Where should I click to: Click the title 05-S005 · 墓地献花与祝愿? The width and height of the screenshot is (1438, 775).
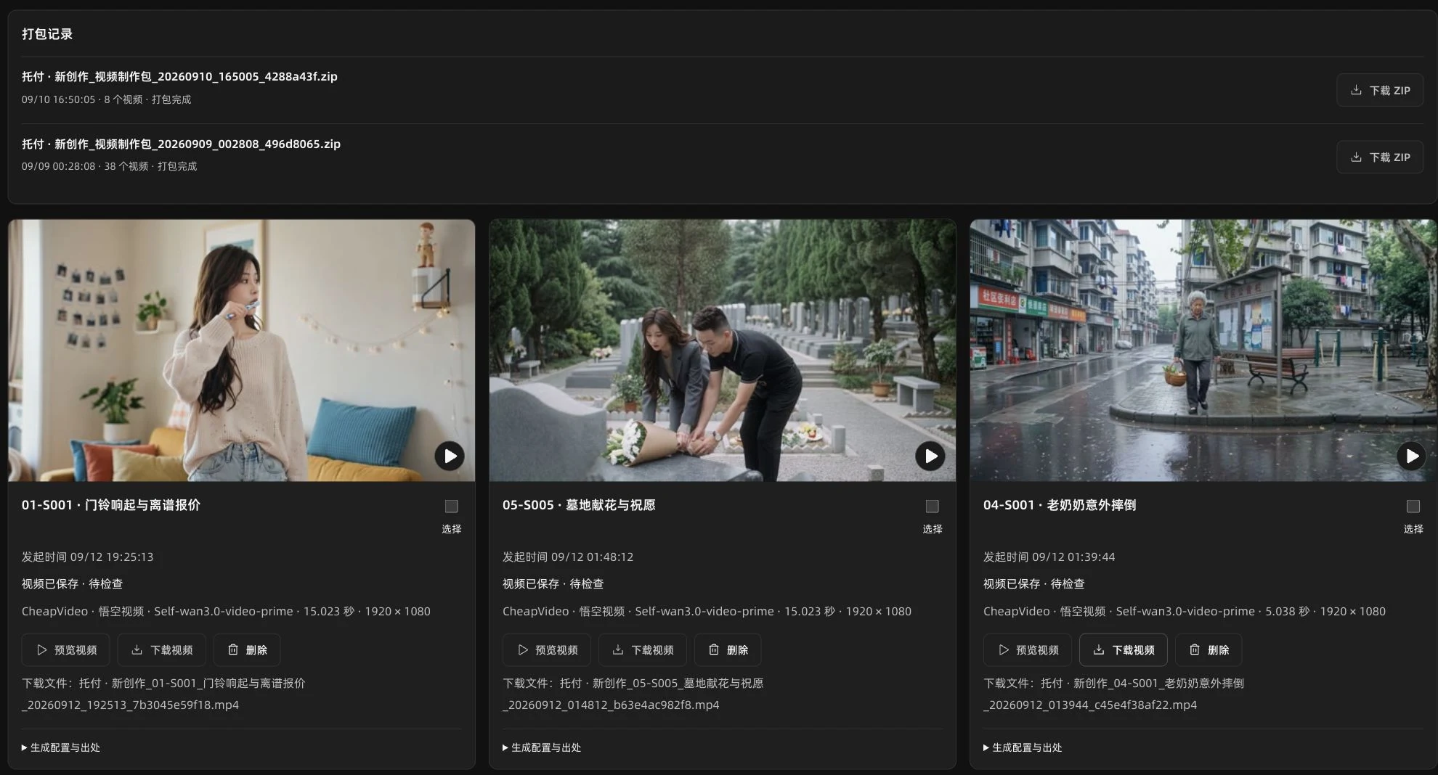tap(579, 505)
